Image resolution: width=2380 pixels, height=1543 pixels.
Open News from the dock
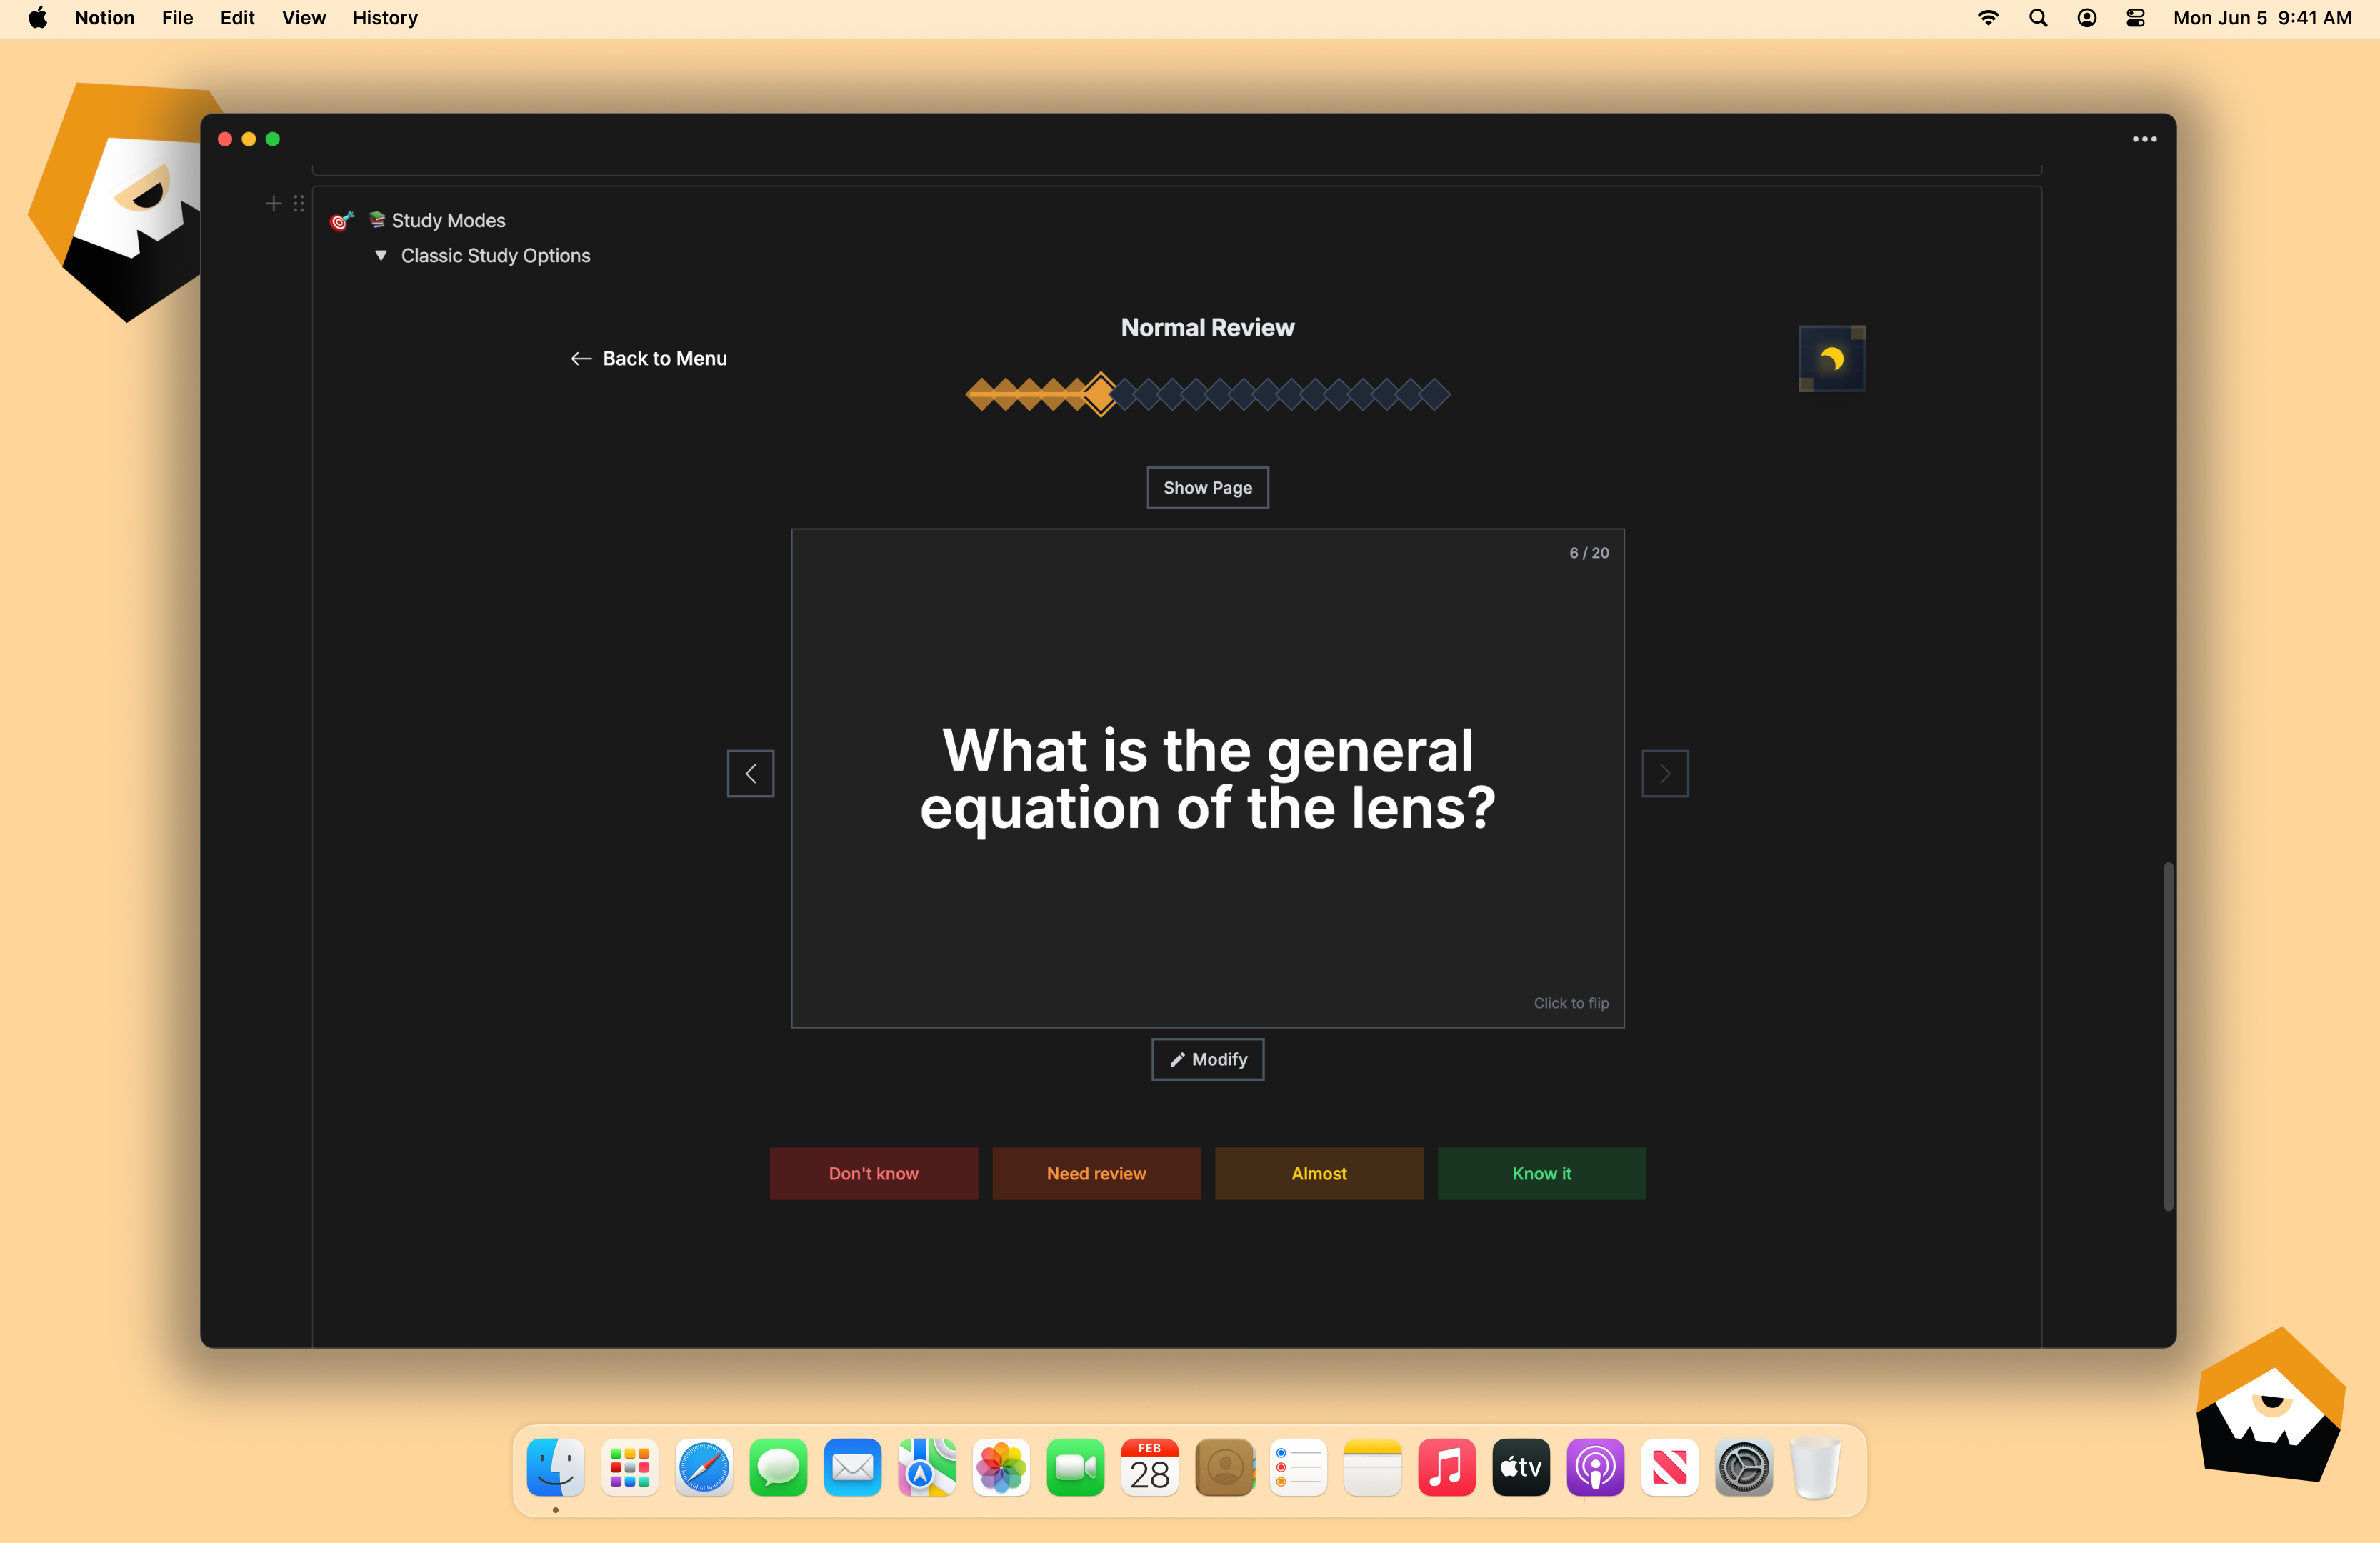click(1669, 1467)
